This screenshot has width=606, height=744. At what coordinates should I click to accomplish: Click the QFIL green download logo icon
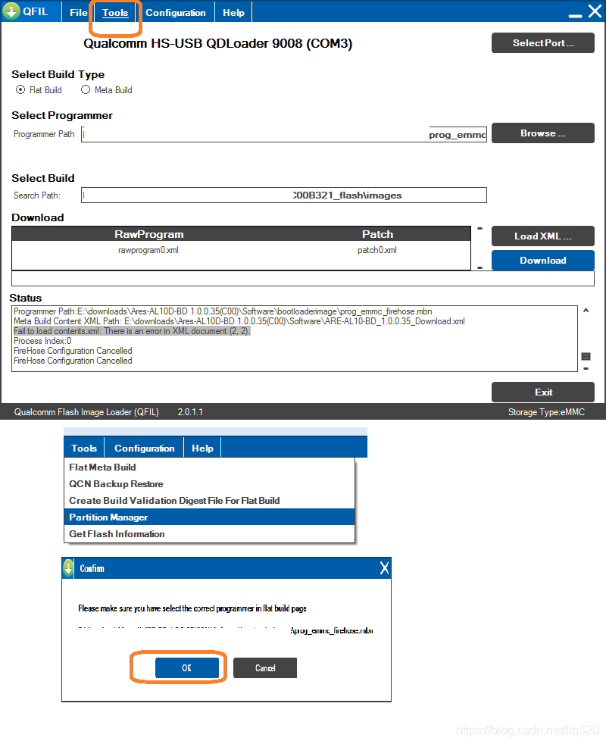click(x=11, y=11)
